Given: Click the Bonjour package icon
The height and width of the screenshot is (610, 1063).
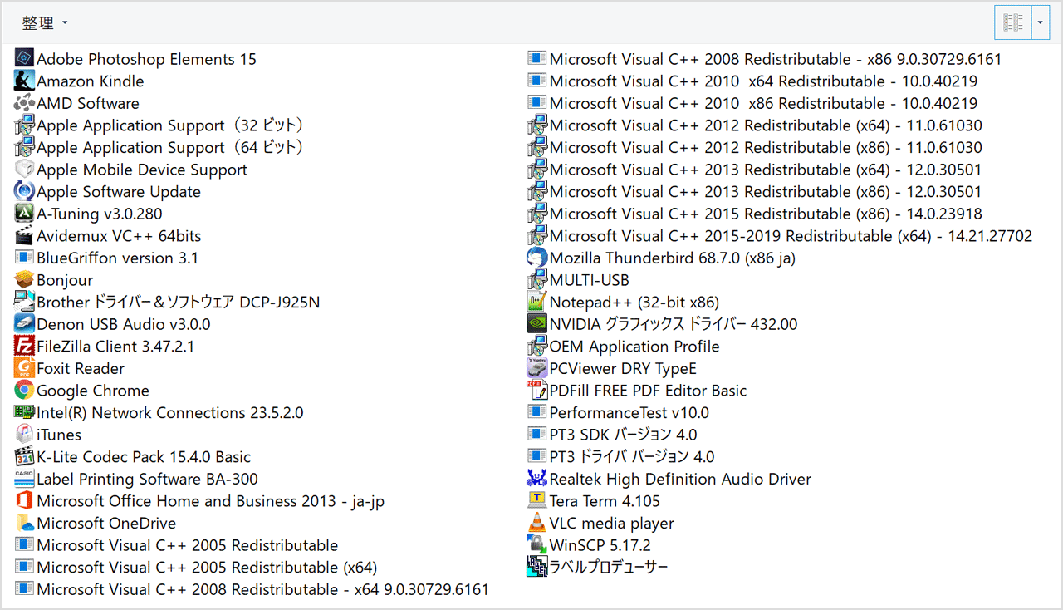Looking at the screenshot, I should tap(24, 279).
